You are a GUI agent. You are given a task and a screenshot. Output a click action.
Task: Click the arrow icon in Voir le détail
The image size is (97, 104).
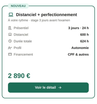click(60, 88)
